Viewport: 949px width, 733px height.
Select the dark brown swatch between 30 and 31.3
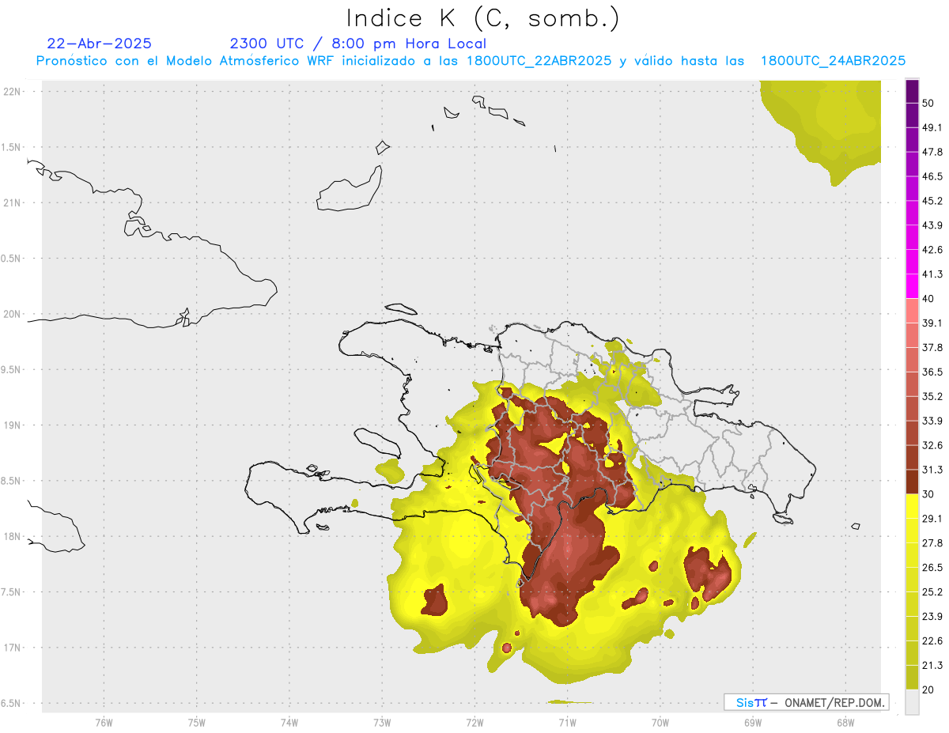click(912, 482)
